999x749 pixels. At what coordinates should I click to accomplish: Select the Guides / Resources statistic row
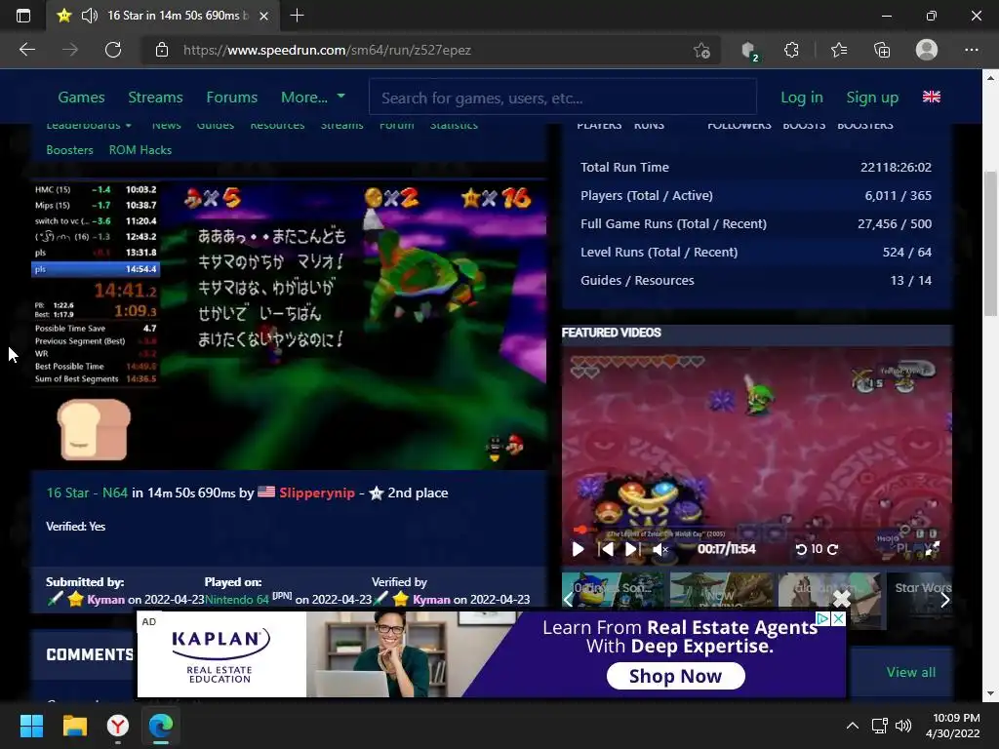pyautogui.click(x=756, y=280)
